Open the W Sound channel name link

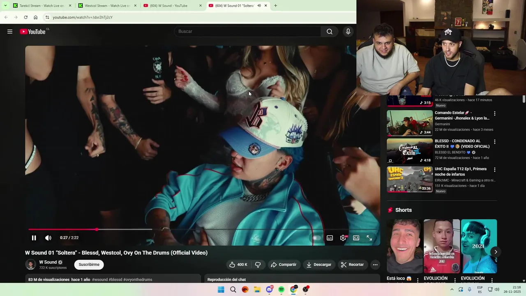(48, 262)
